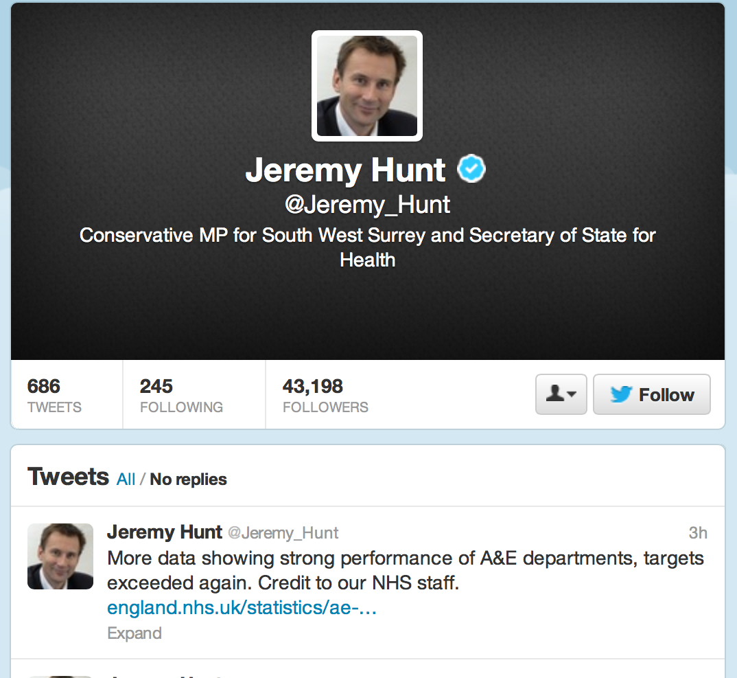Click the Follow button

point(651,394)
